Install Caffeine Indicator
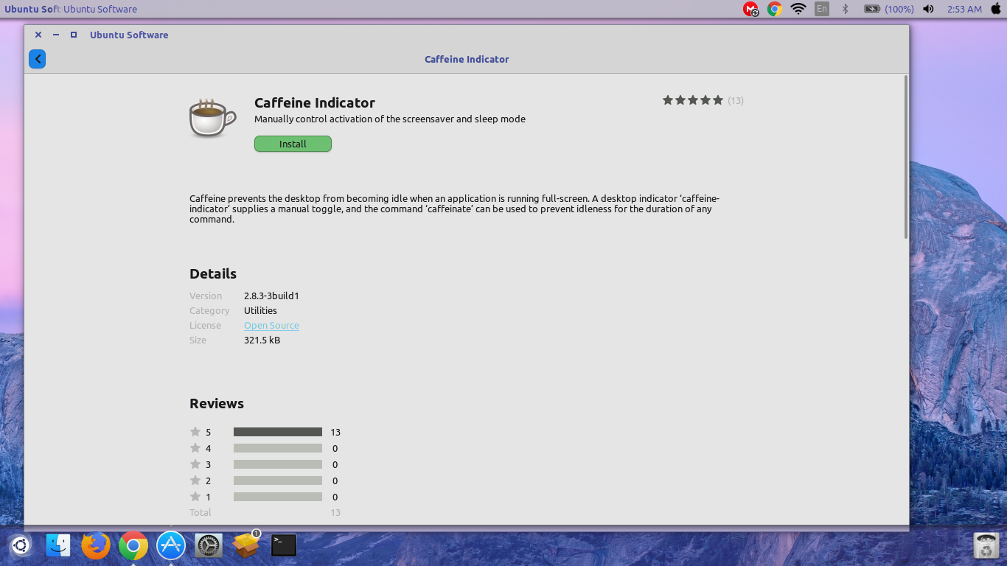Screen dimensions: 1007x566 [293, 144]
